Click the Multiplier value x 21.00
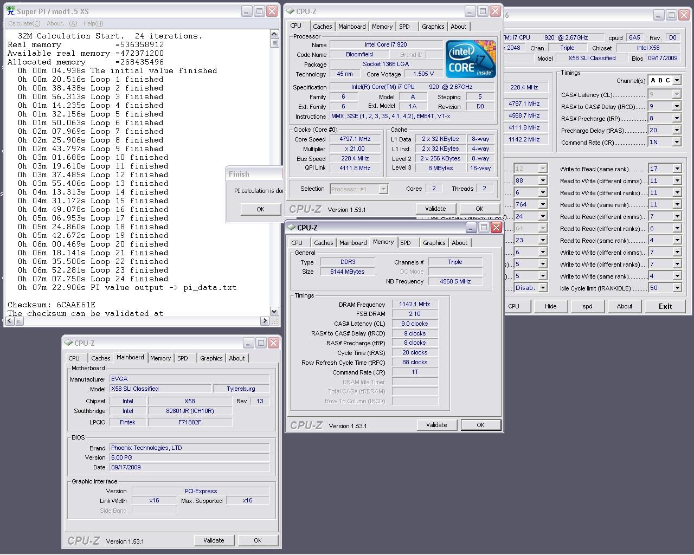Viewport: 694px width, 555px height. click(x=355, y=149)
